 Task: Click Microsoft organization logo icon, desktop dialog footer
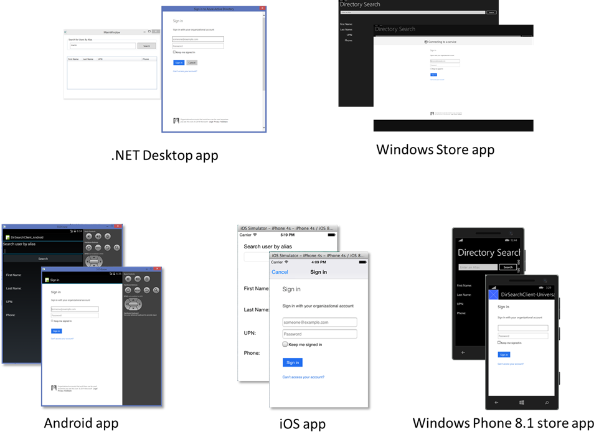click(x=176, y=121)
